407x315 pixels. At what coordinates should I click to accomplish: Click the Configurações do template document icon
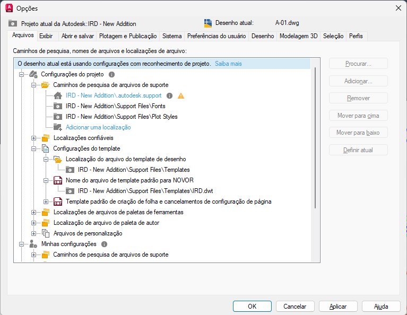click(x=46, y=148)
